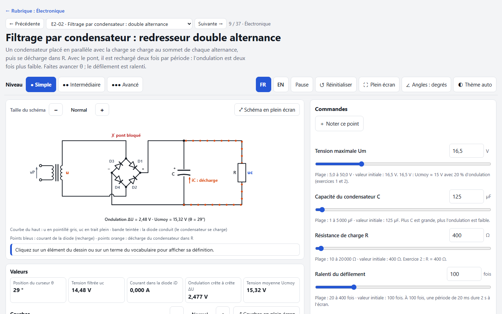
Task: Adjust the Résistance de charge R slider
Action: click(403, 248)
